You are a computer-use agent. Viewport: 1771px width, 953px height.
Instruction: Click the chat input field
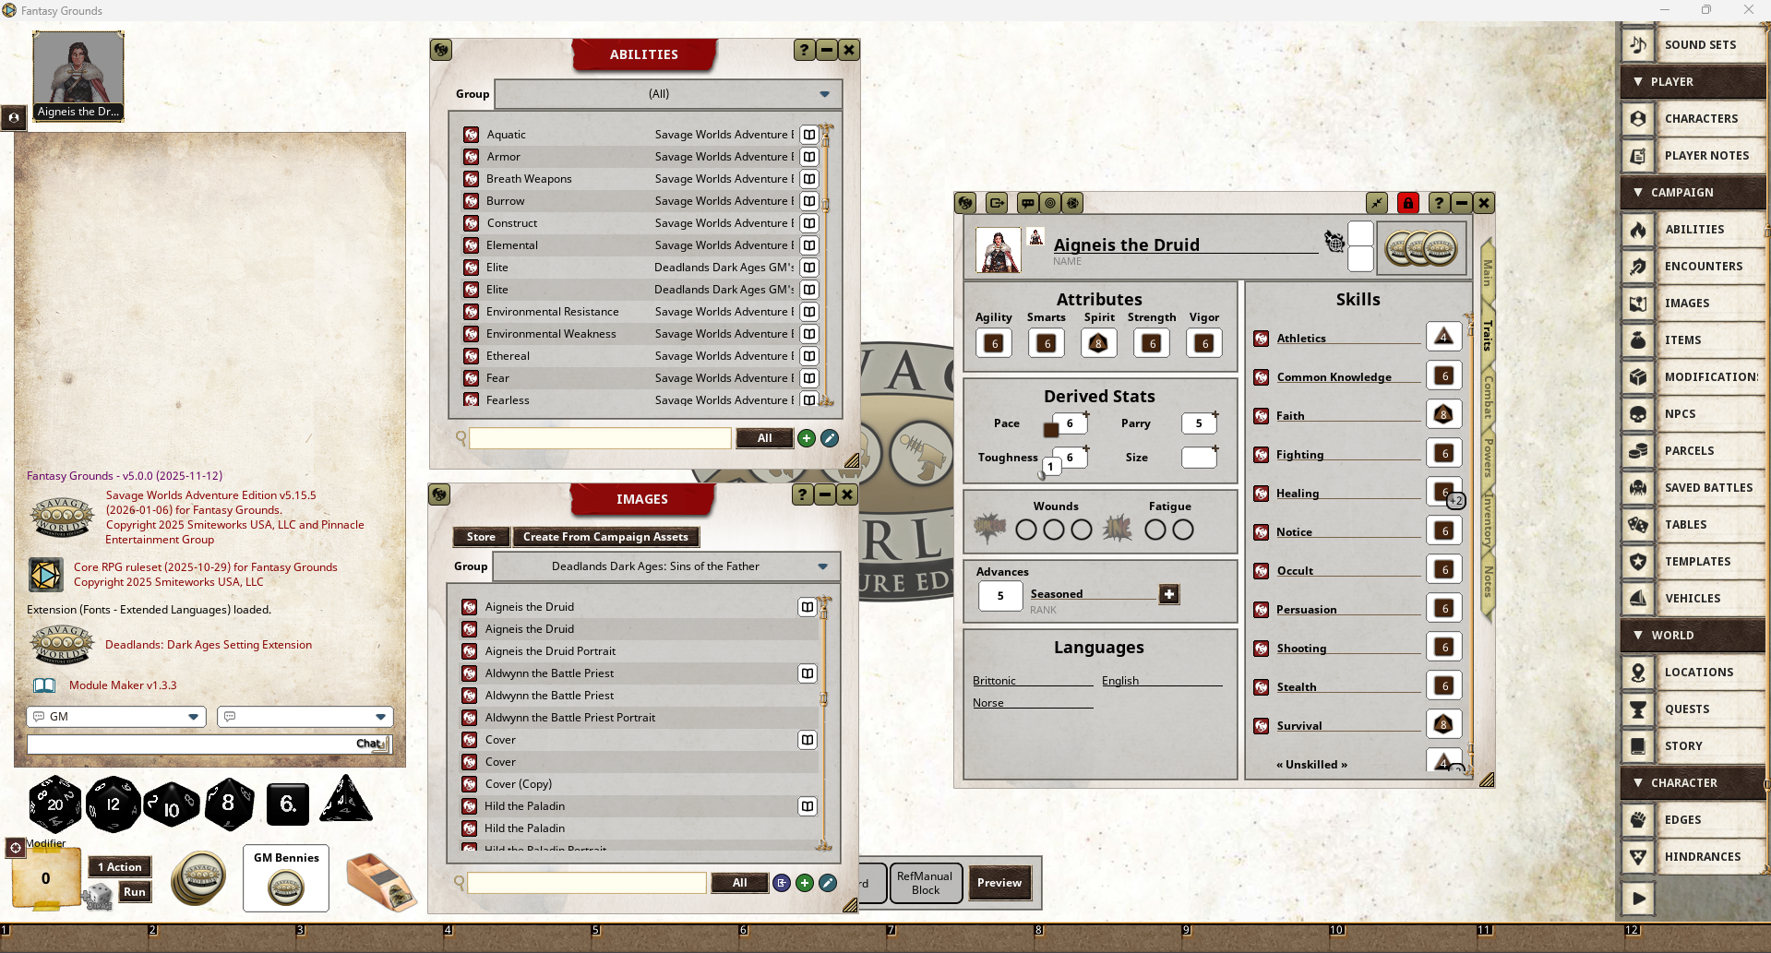click(189, 744)
